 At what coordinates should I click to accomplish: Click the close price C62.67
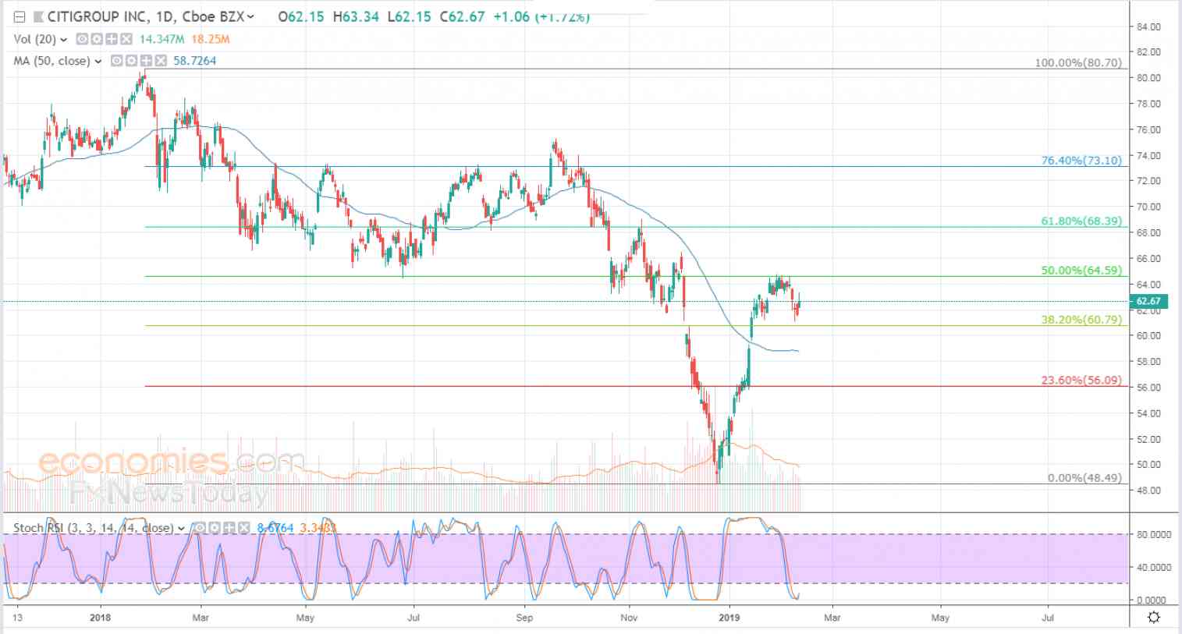[462, 16]
